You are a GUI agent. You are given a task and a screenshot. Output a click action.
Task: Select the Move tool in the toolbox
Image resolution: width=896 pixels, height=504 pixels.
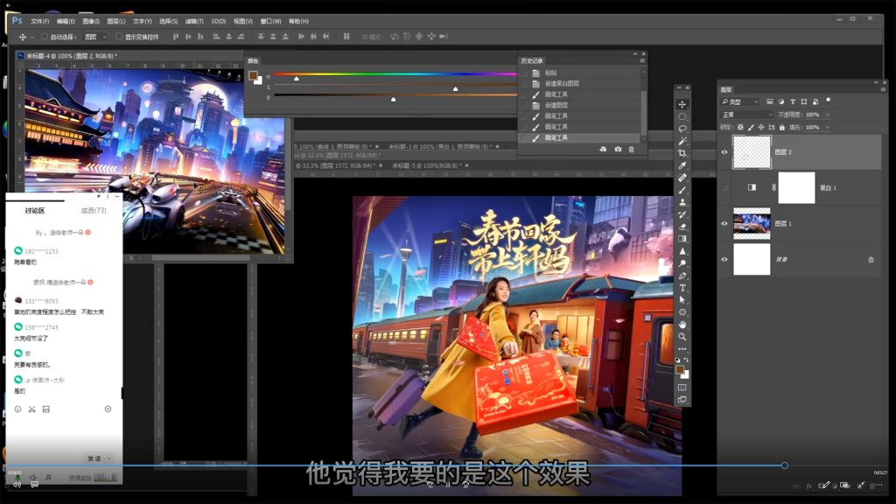click(682, 104)
